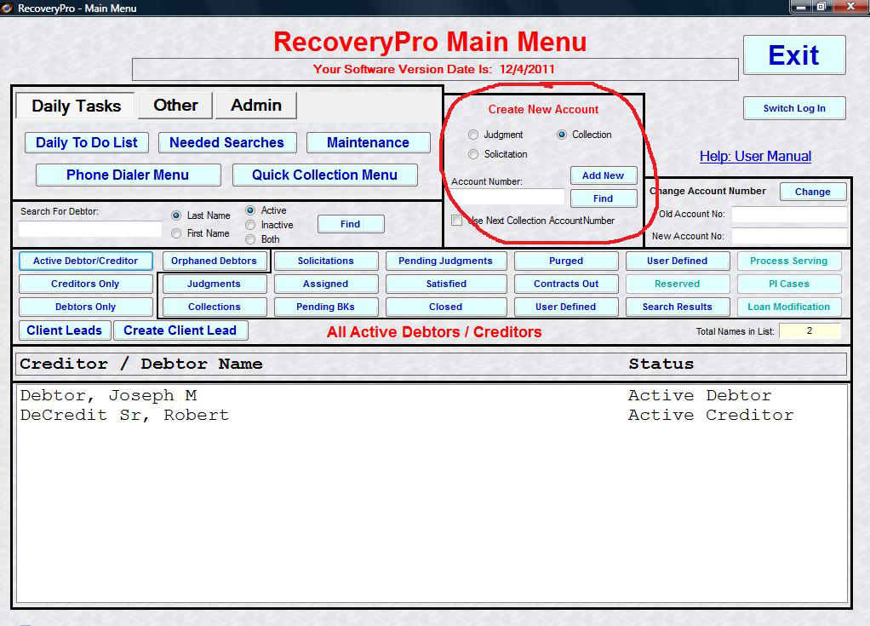Show Search Results list
This screenshot has height=626, width=870.
(x=678, y=307)
